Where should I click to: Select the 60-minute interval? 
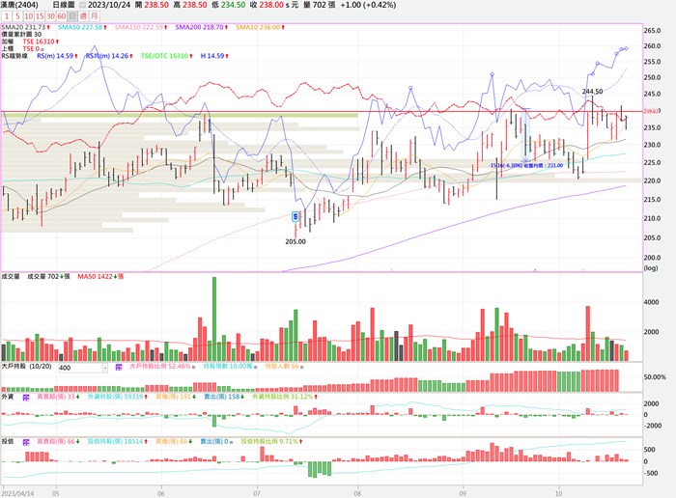62,16
